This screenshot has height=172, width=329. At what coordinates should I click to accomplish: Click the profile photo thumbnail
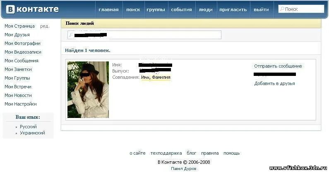[88, 90]
